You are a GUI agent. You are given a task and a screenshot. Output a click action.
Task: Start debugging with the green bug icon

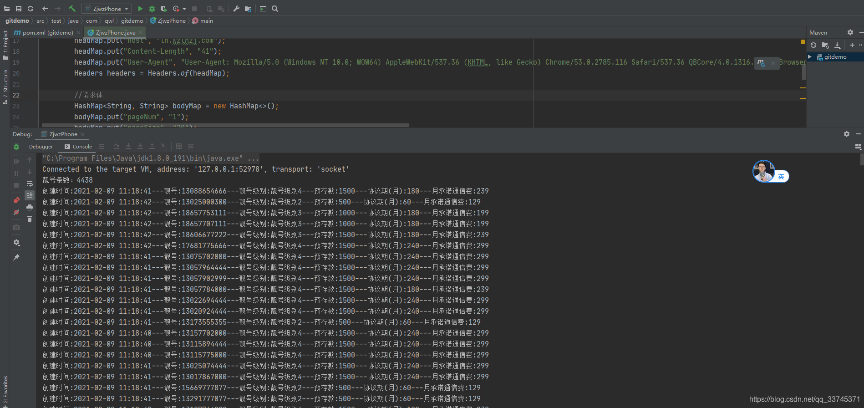[152, 9]
